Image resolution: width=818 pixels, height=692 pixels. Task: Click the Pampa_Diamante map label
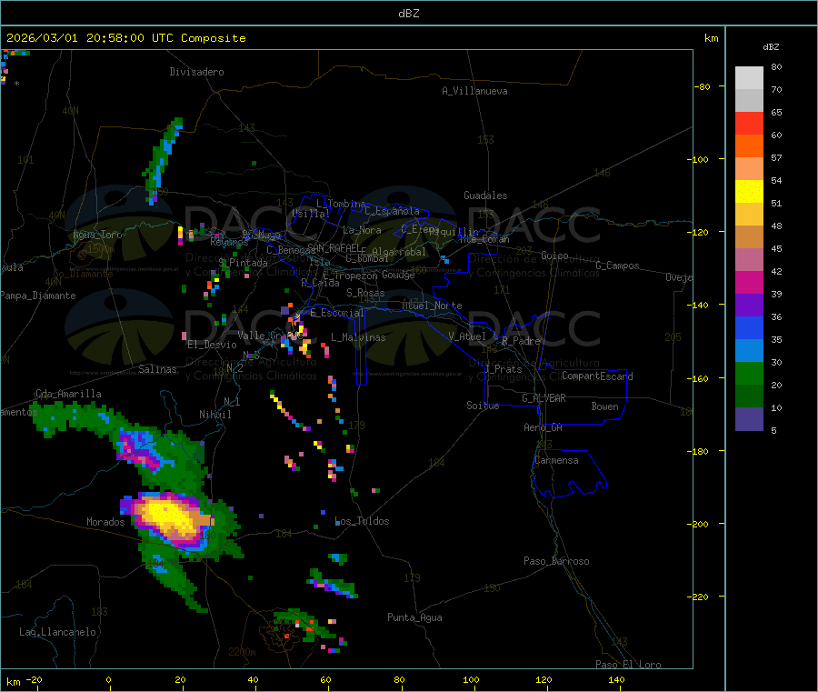pos(38,296)
